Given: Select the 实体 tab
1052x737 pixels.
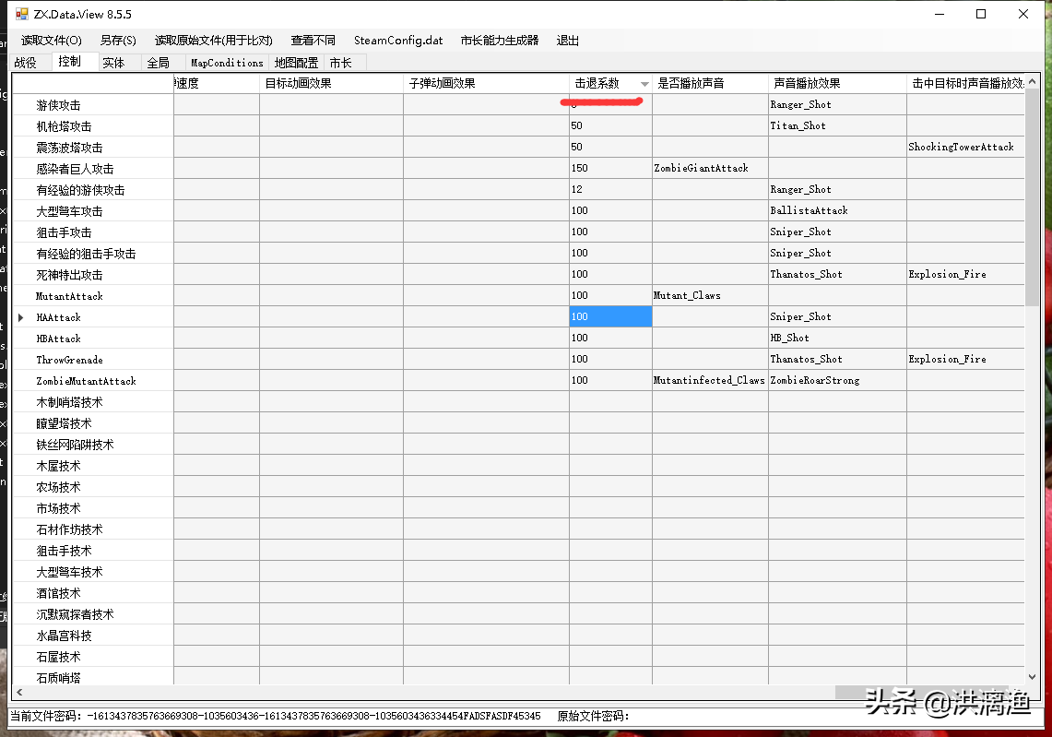Looking at the screenshot, I should [113, 63].
